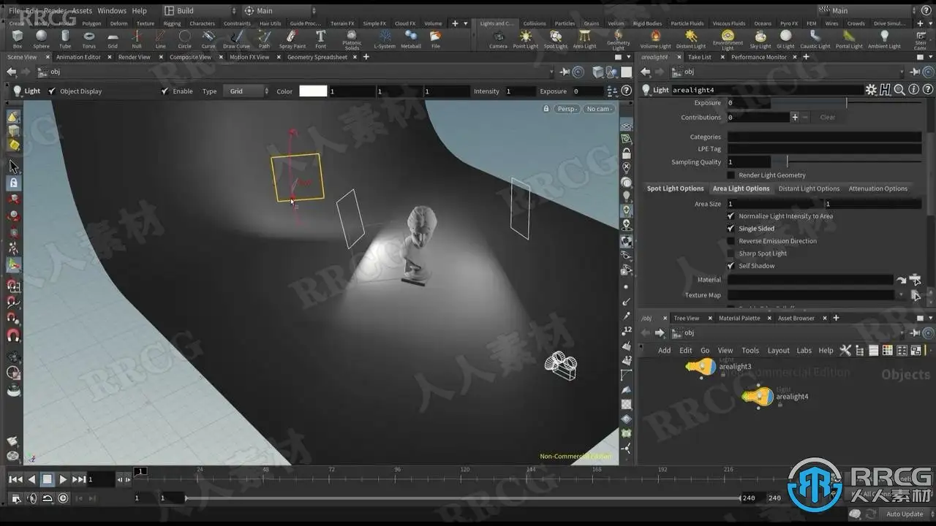The height and width of the screenshot is (526, 936).
Task: Click the arealight4 node icon
Action: (x=758, y=397)
